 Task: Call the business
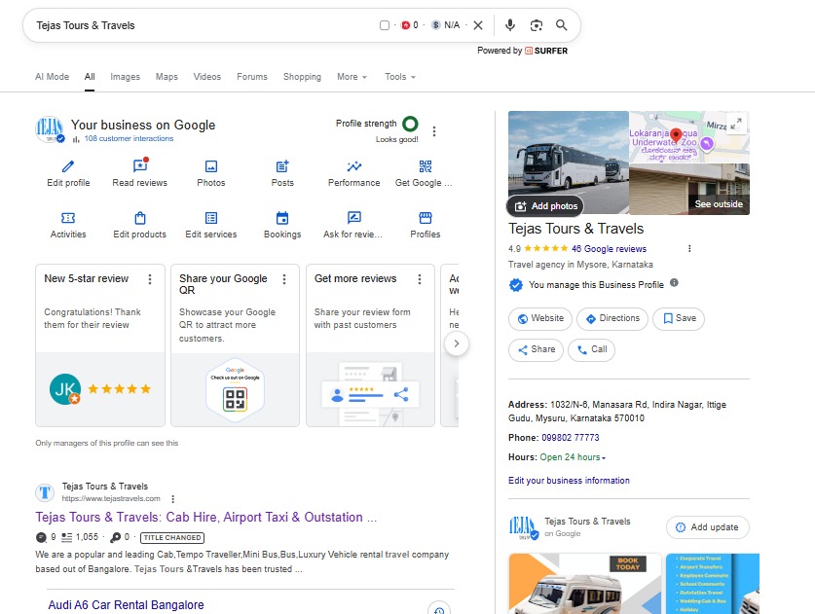click(591, 349)
